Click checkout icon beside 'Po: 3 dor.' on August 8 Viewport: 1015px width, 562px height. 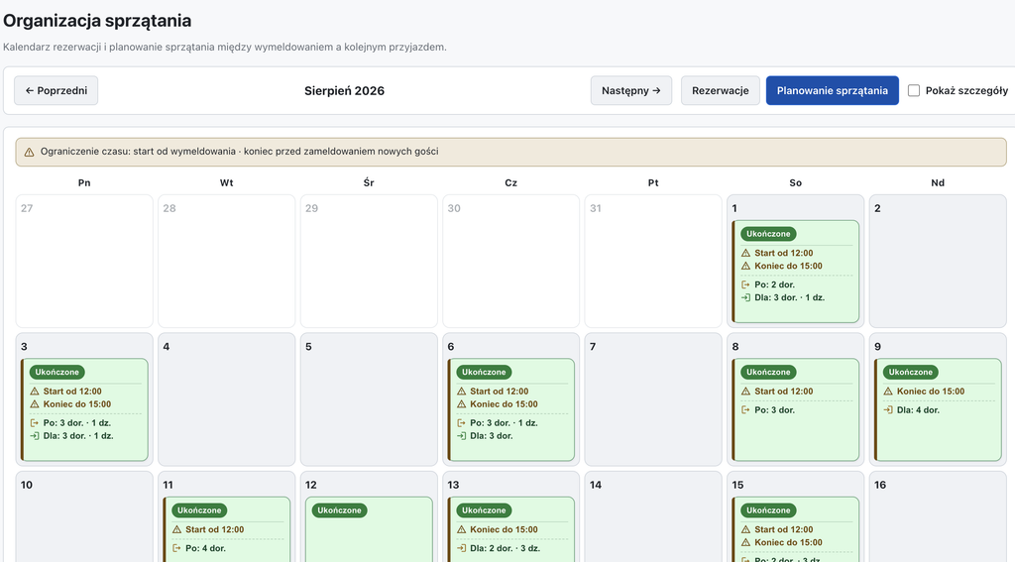coord(745,409)
